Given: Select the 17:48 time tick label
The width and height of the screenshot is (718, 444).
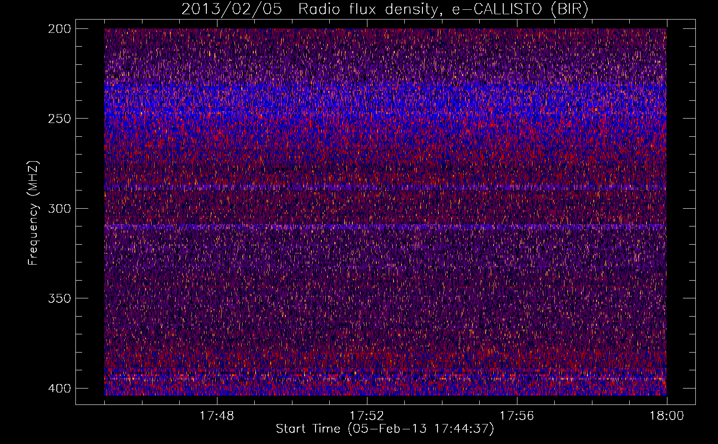Looking at the screenshot, I should pyautogui.click(x=217, y=416).
